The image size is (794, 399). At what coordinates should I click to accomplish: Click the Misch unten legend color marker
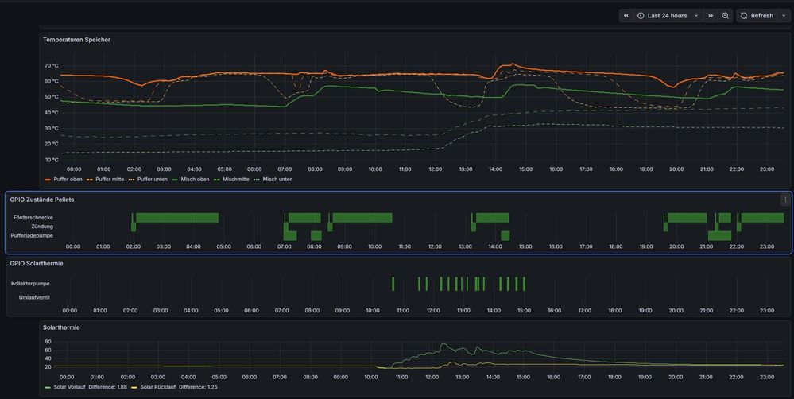(257, 180)
